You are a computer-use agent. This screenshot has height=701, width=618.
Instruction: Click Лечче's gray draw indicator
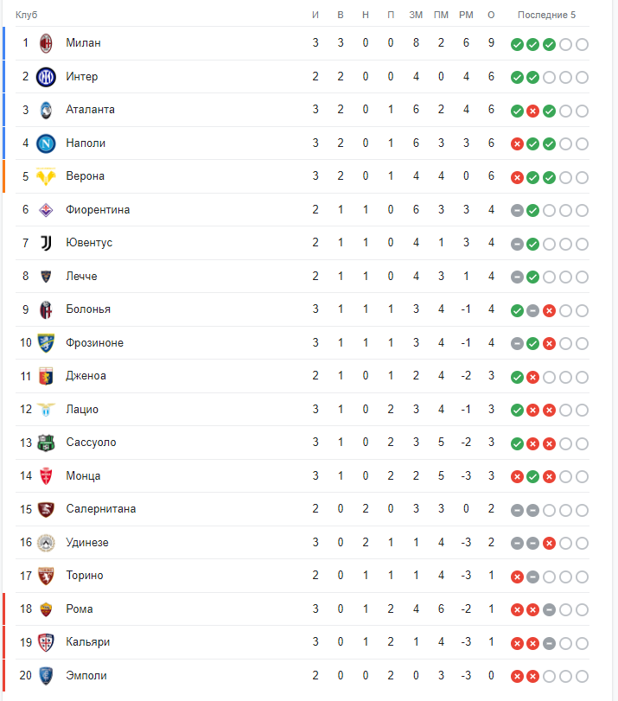coord(517,277)
